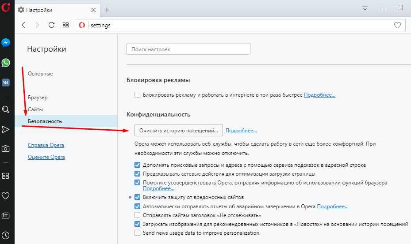Go back with the back arrow

(x=23, y=25)
